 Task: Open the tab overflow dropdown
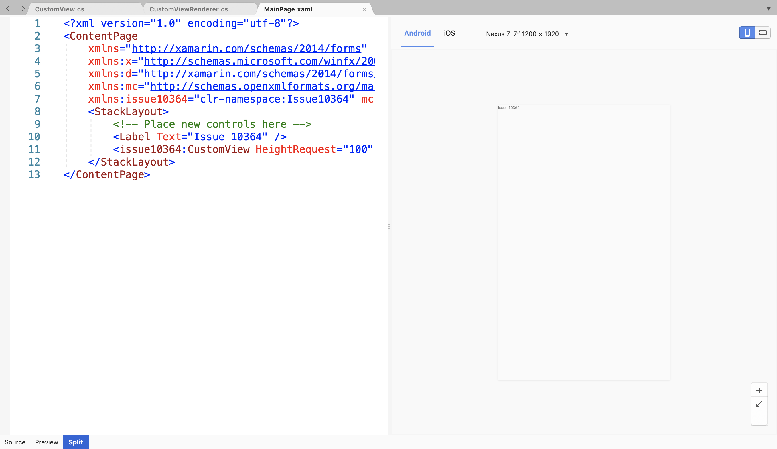tap(769, 8)
